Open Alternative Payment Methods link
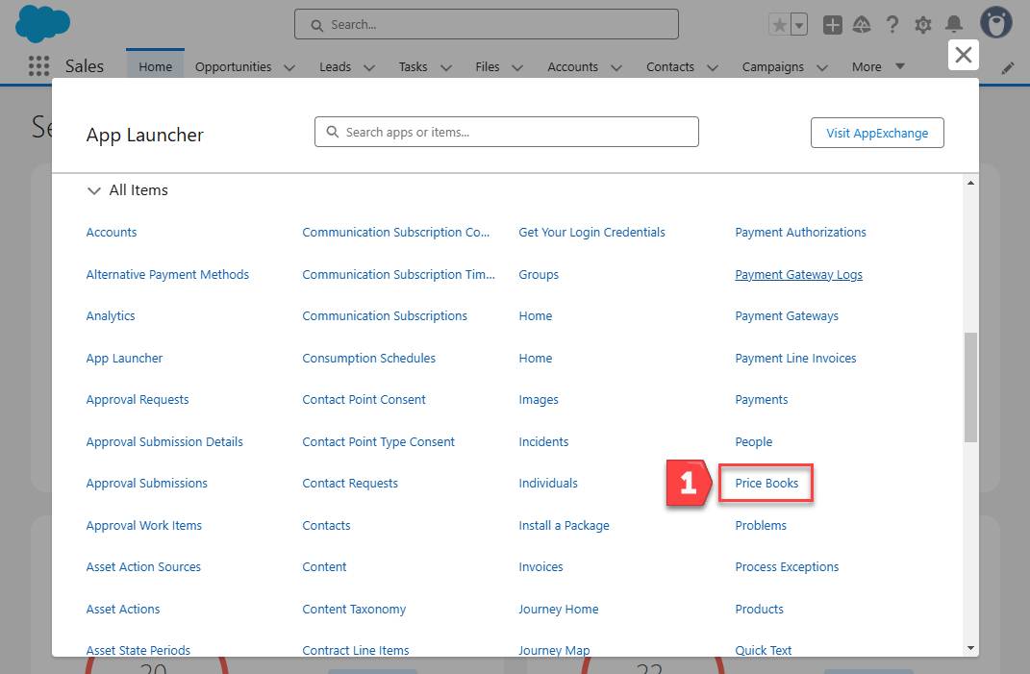This screenshot has height=674, width=1030. tap(167, 274)
